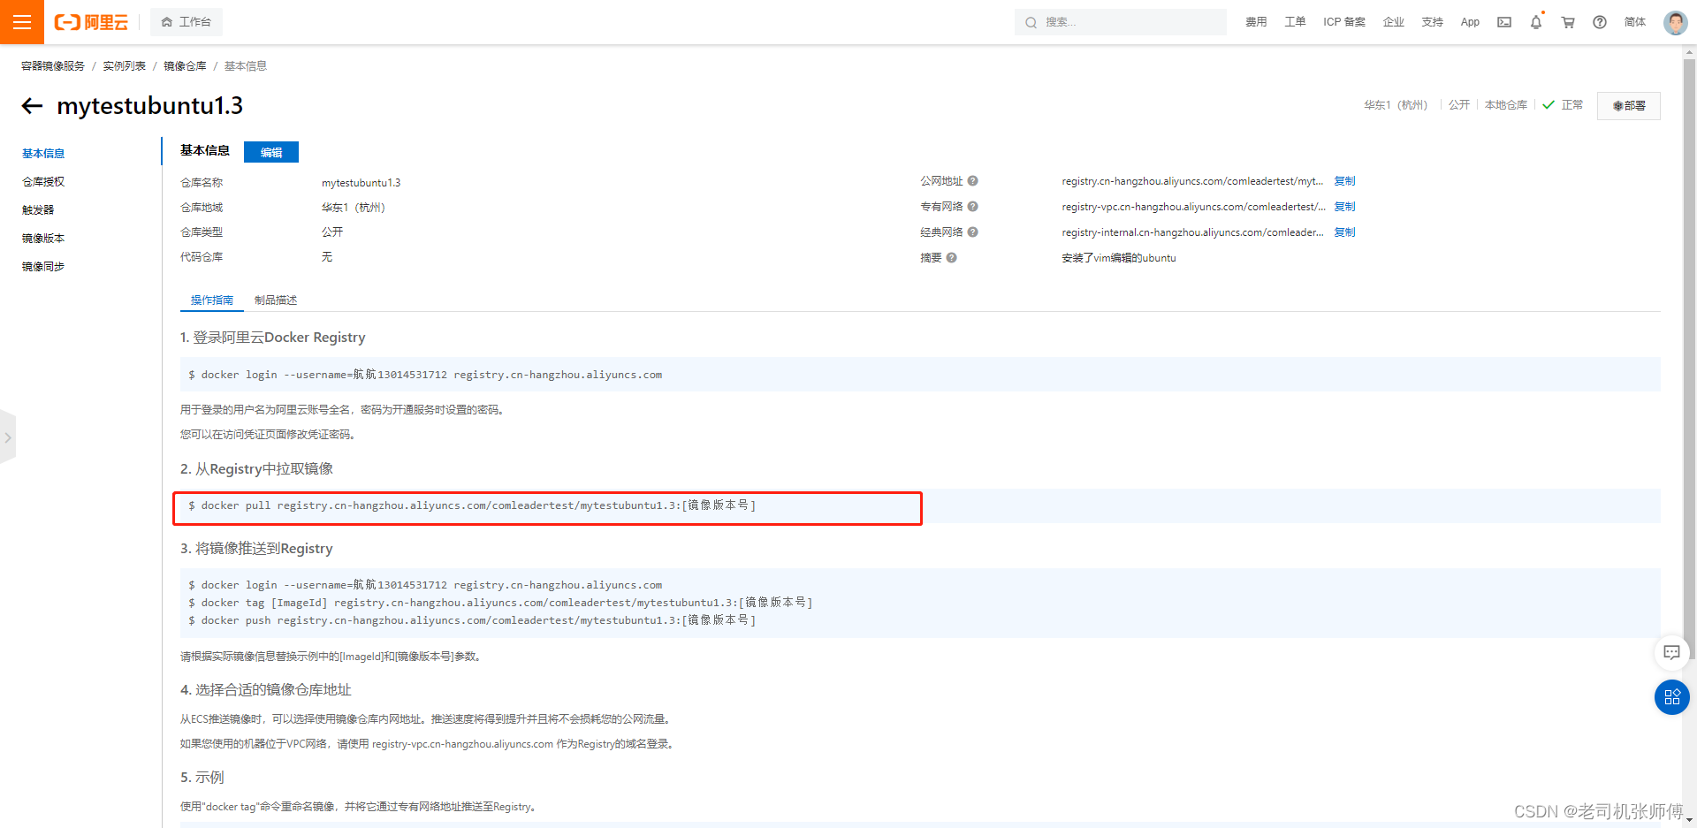Open the shopping cart icon
1697x828 pixels.
click(x=1568, y=22)
